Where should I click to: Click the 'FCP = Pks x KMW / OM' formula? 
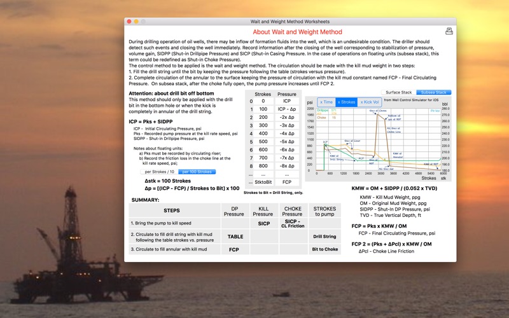point(379,226)
